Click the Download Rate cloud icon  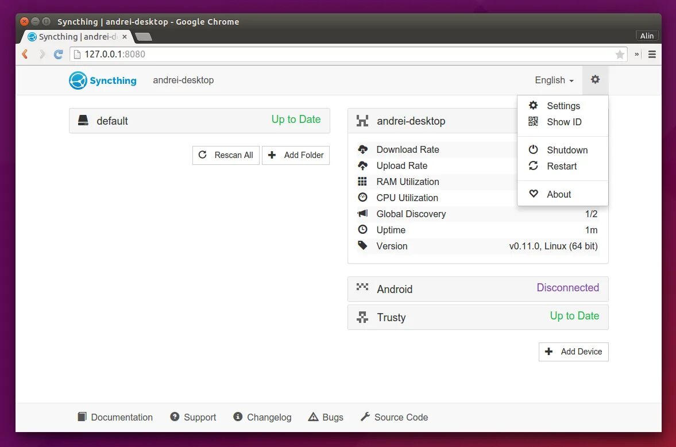pyautogui.click(x=362, y=149)
